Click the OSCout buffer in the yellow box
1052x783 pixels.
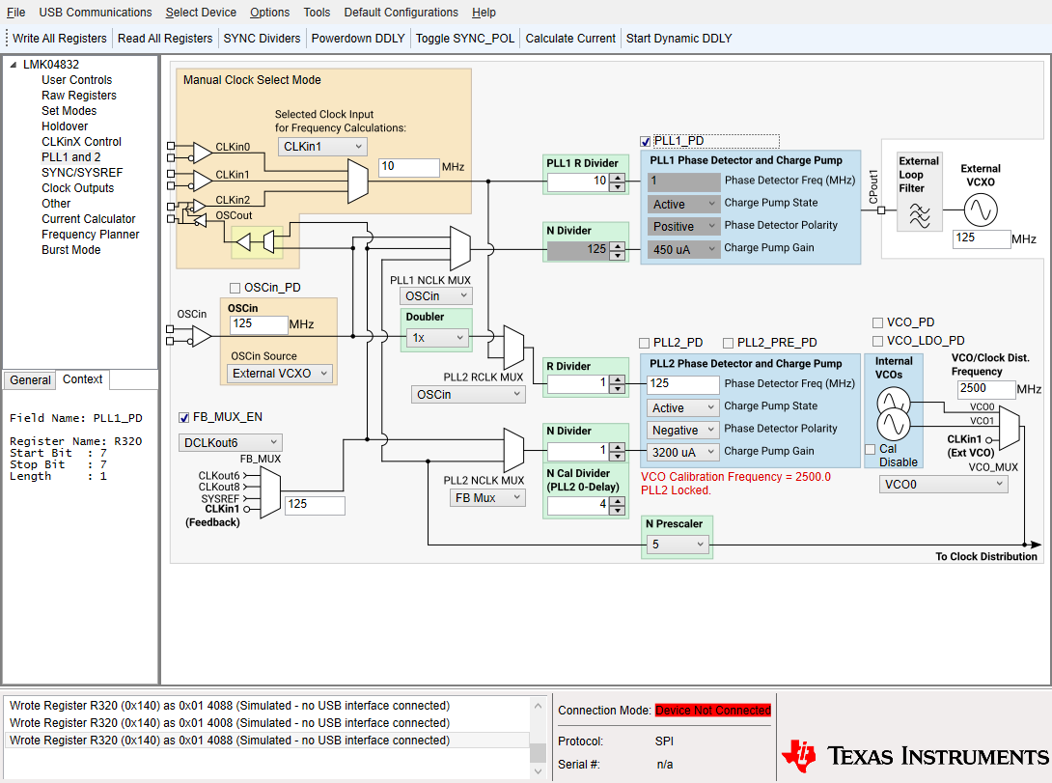tap(243, 241)
